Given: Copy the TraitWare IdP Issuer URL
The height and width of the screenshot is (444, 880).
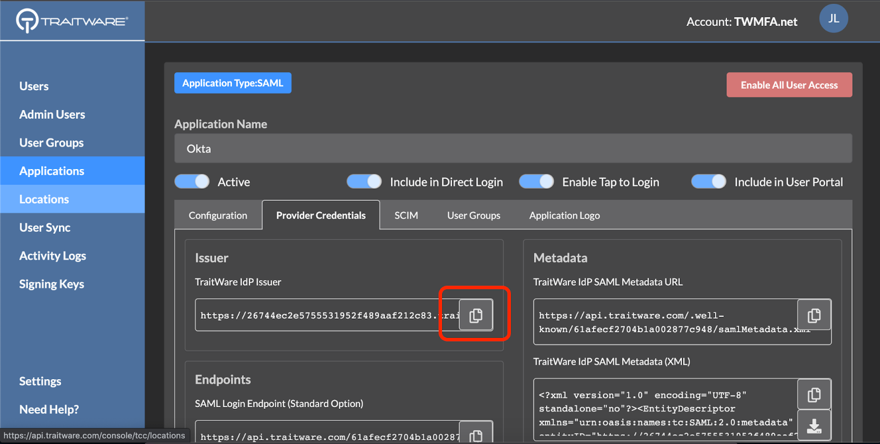Looking at the screenshot, I should click(476, 315).
